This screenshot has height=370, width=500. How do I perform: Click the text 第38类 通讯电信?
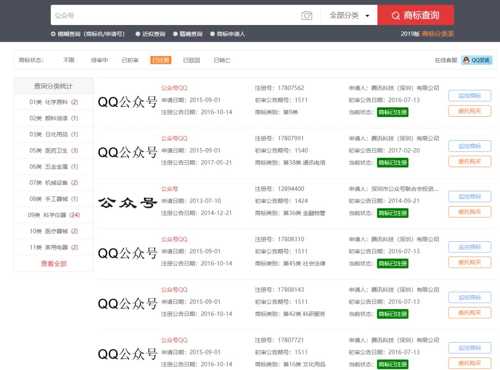point(304,163)
